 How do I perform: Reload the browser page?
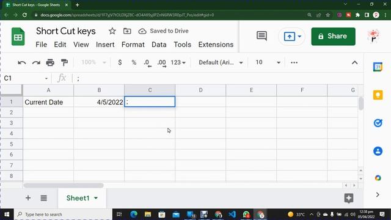24,15
